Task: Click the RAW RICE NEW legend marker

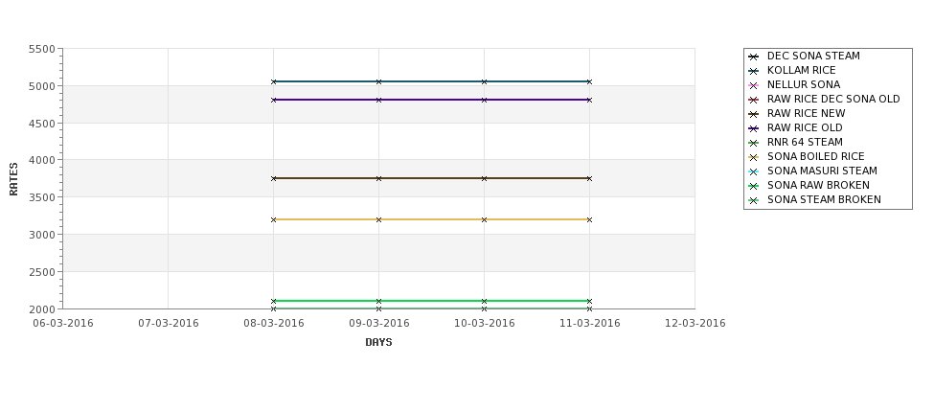Action: (754, 114)
